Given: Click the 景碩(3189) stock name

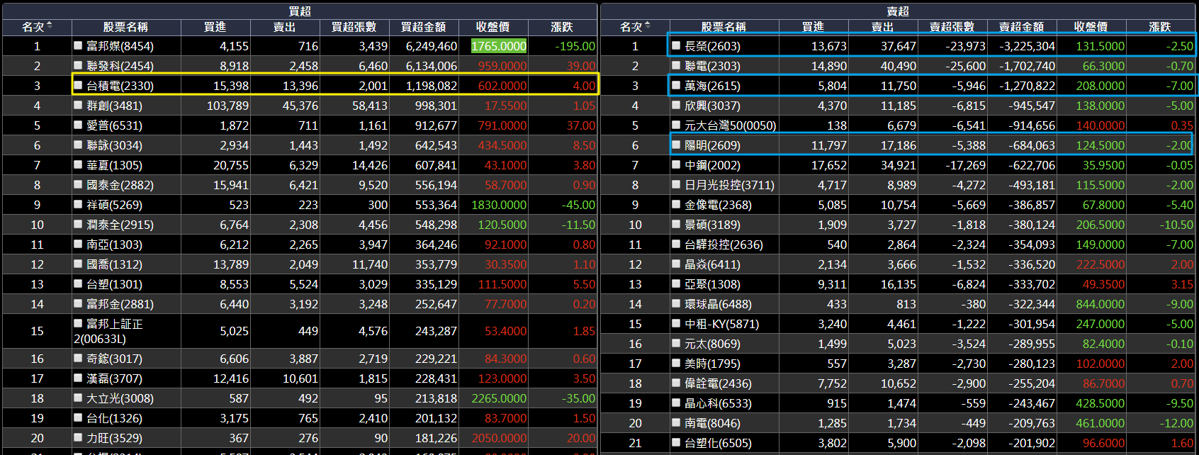Looking at the screenshot, I should click(x=712, y=225).
